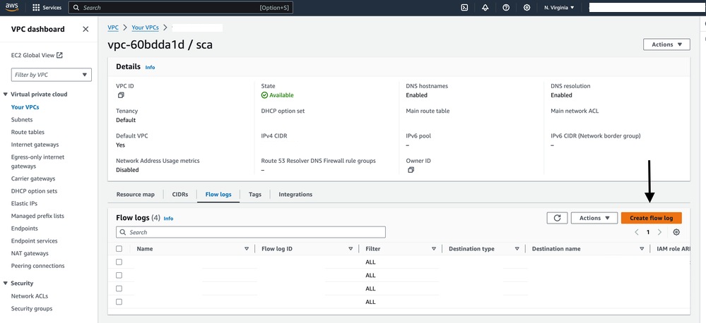Close the VPC dashboard side panel
Viewport: 706px width, 323px height.
click(86, 29)
